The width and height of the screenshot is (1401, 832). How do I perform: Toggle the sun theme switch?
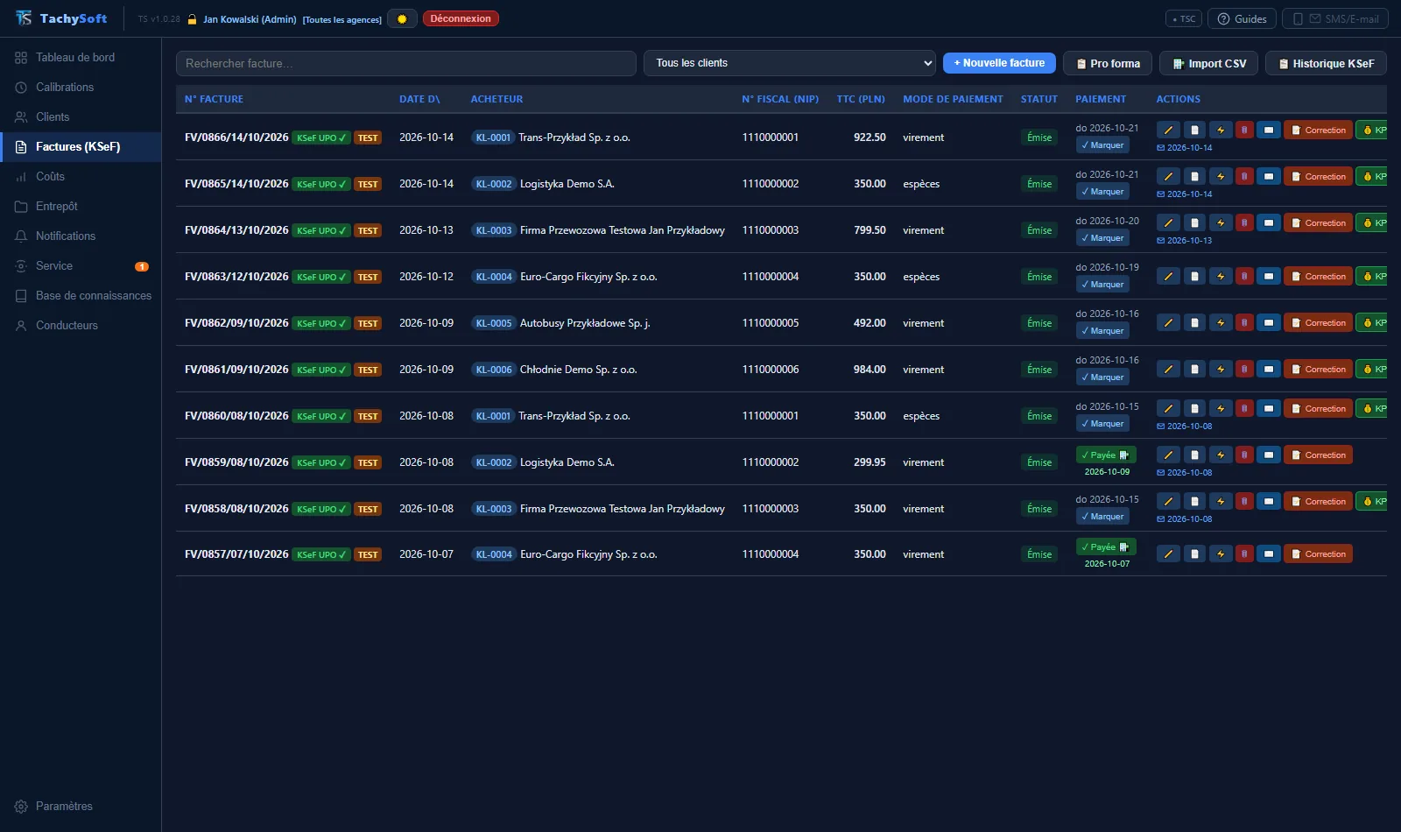pos(402,18)
